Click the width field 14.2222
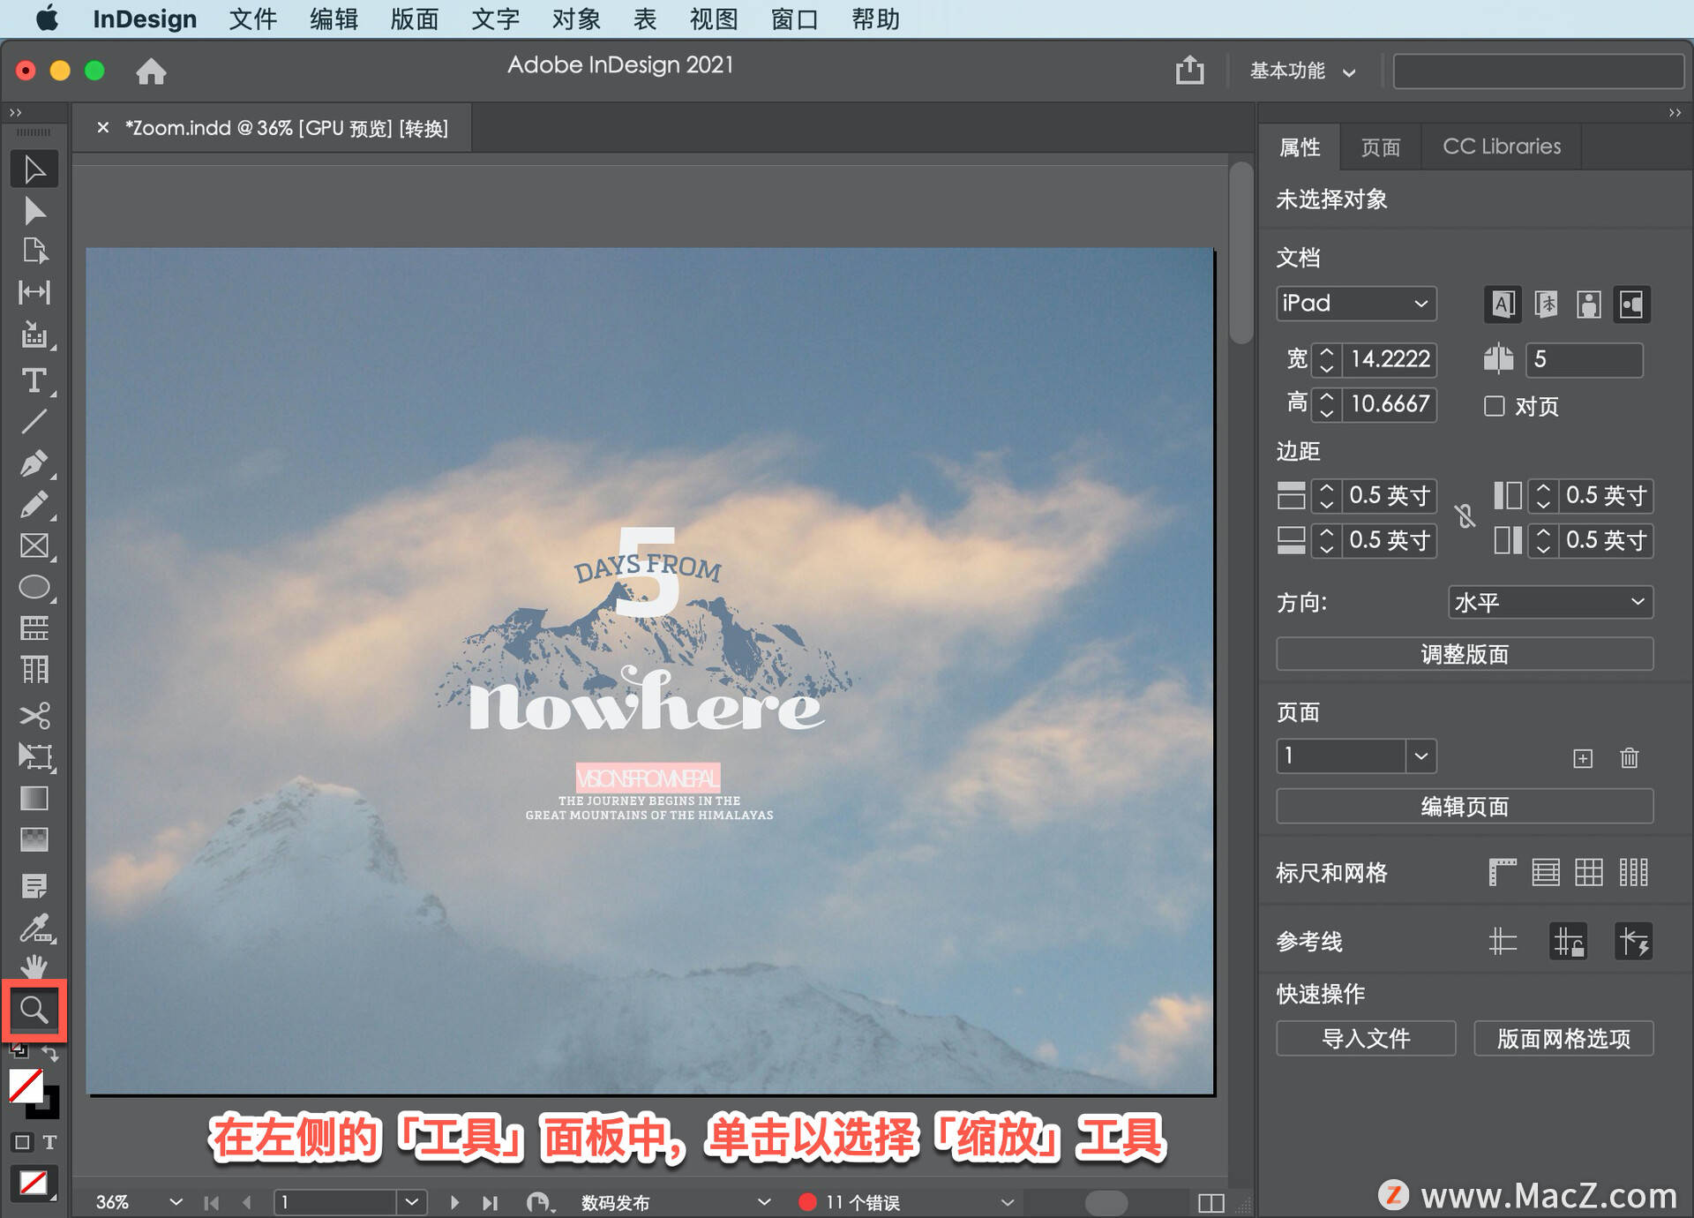The image size is (1694, 1218). pyautogui.click(x=1390, y=359)
